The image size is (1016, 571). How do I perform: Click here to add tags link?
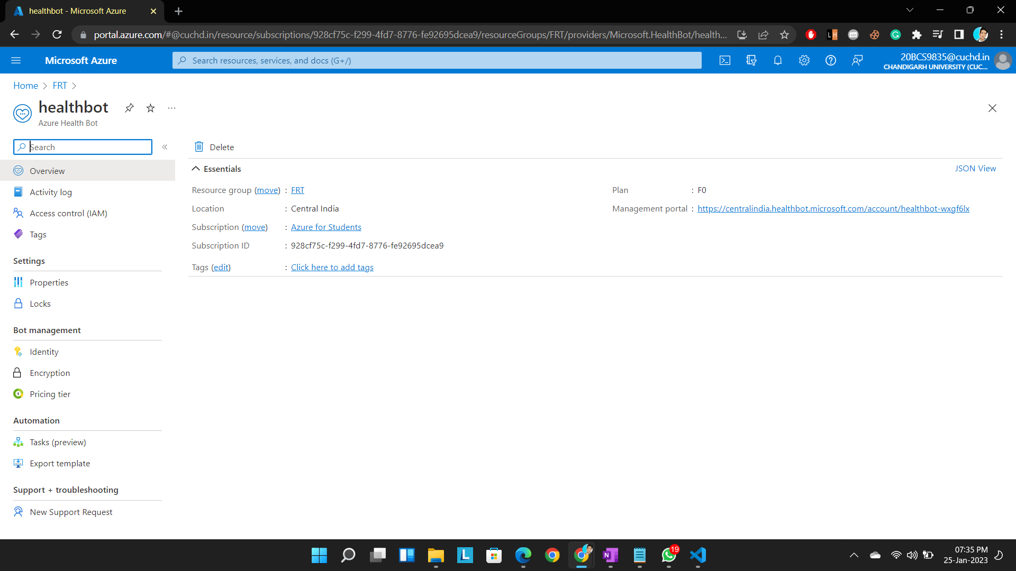[332, 267]
